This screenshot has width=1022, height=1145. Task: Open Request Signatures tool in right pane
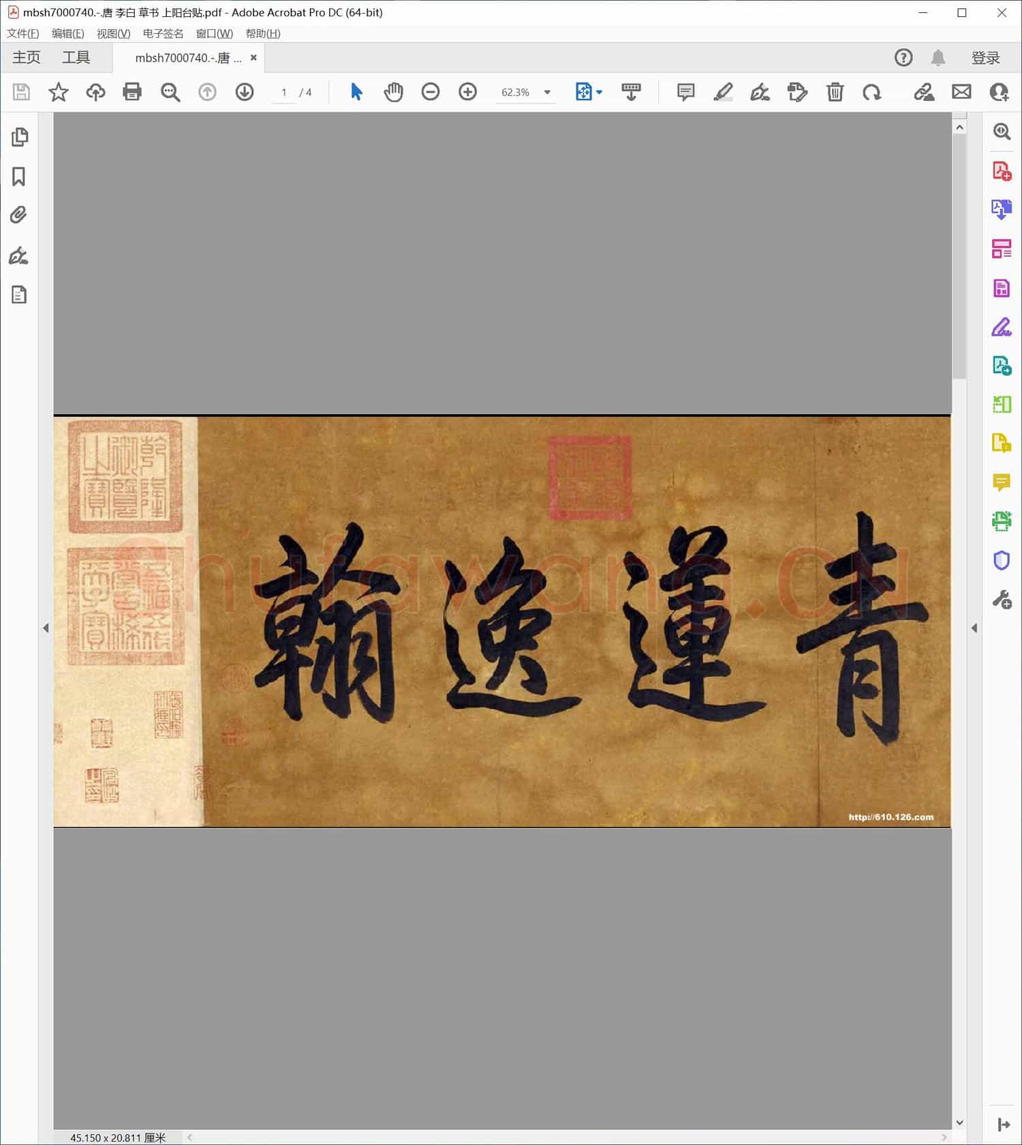tap(1002, 366)
